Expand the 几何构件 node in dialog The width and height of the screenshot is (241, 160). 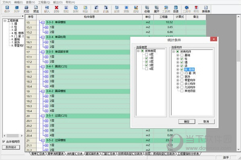point(178,87)
